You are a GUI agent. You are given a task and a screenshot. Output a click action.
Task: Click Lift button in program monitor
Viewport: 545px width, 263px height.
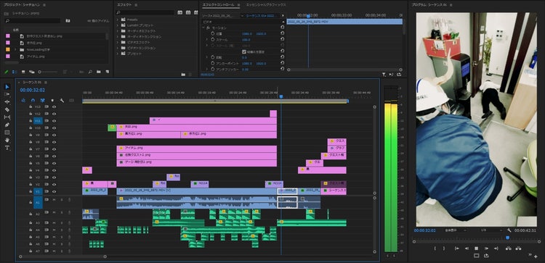(x=508, y=248)
